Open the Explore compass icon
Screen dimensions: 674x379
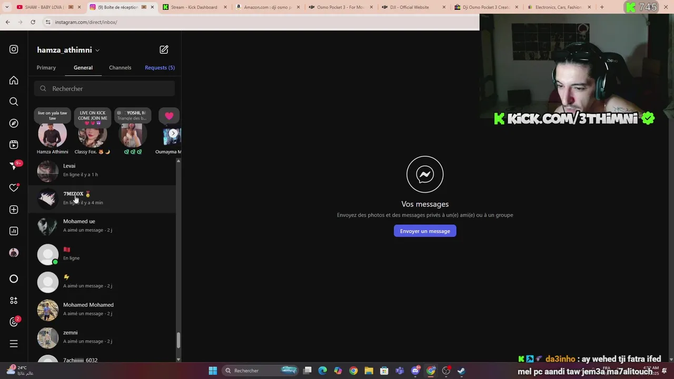pyautogui.click(x=14, y=123)
